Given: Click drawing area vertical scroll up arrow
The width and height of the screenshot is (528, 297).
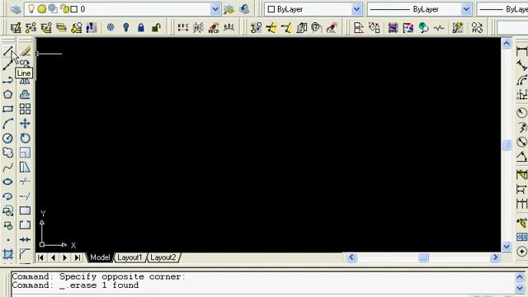Looking at the screenshot, I should point(507,43).
